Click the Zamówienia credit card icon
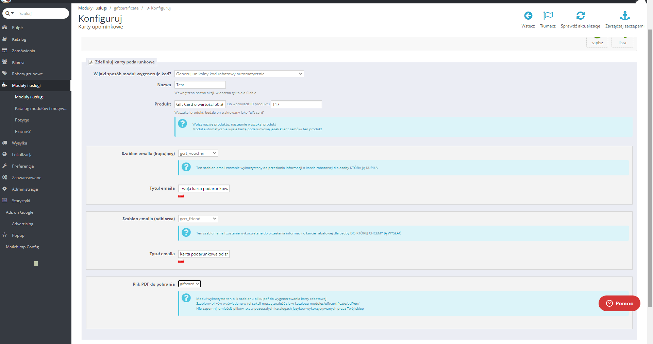The width and height of the screenshot is (653, 344). (5, 51)
